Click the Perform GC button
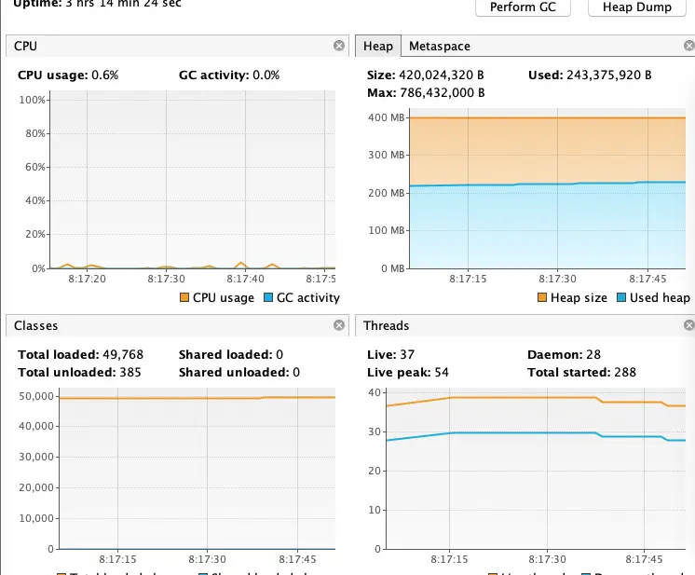This screenshot has width=695, height=575. coord(523,7)
